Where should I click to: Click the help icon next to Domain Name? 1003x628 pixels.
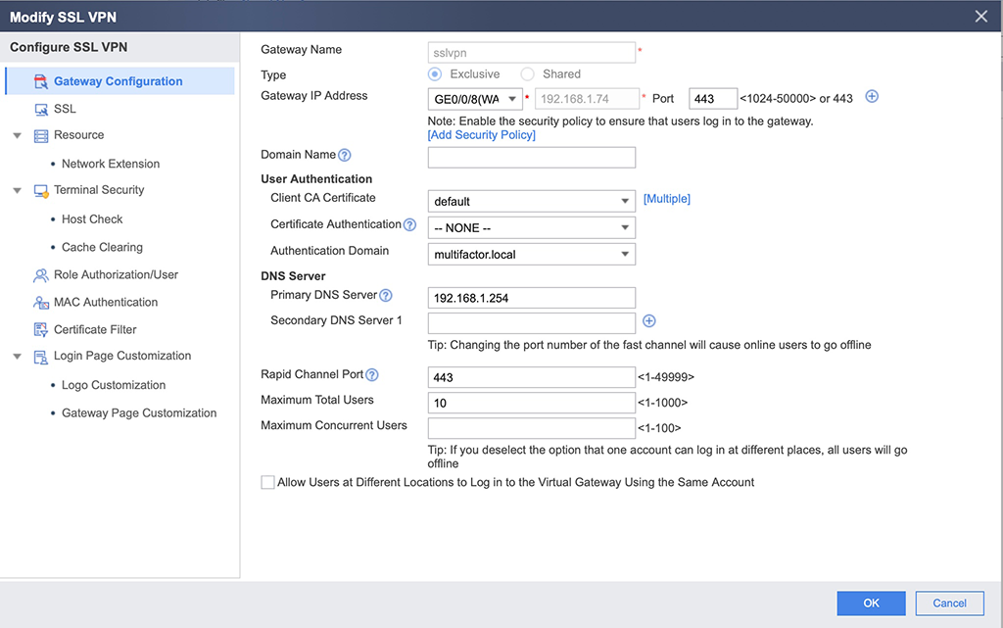tap(345, 156)
